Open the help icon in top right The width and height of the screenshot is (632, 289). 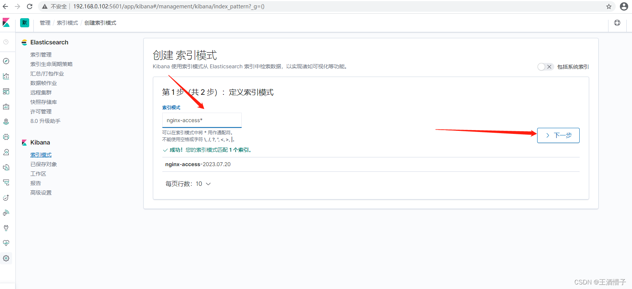click(x=617, y=23)
